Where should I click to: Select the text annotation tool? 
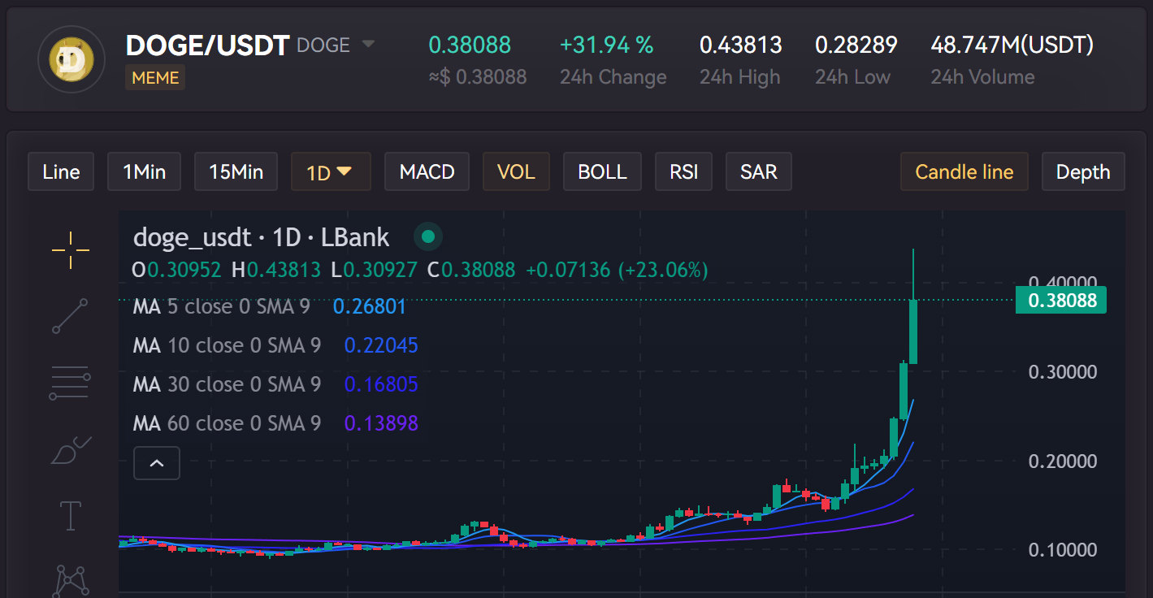click(71, 516)
